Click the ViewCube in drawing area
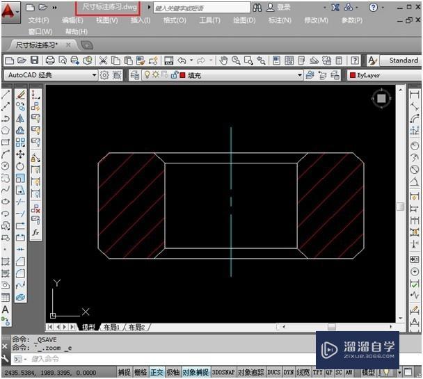This screenshot has width=423, height=379. point(381,98)
